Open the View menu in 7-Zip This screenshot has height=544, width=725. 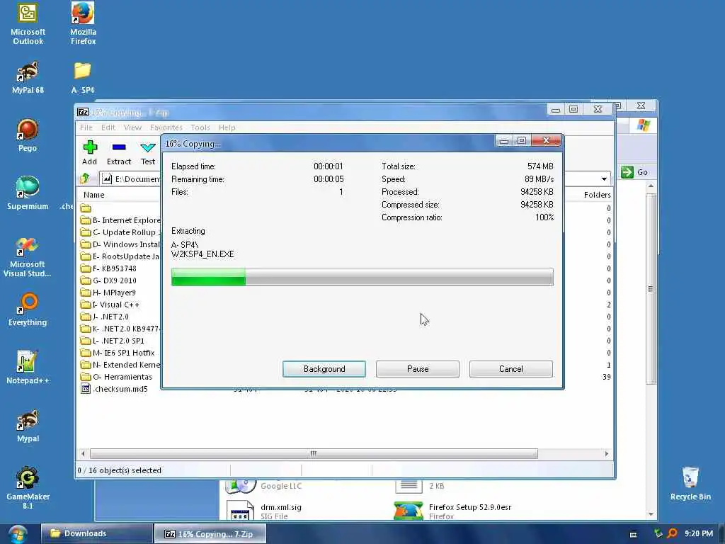[132, 127]
